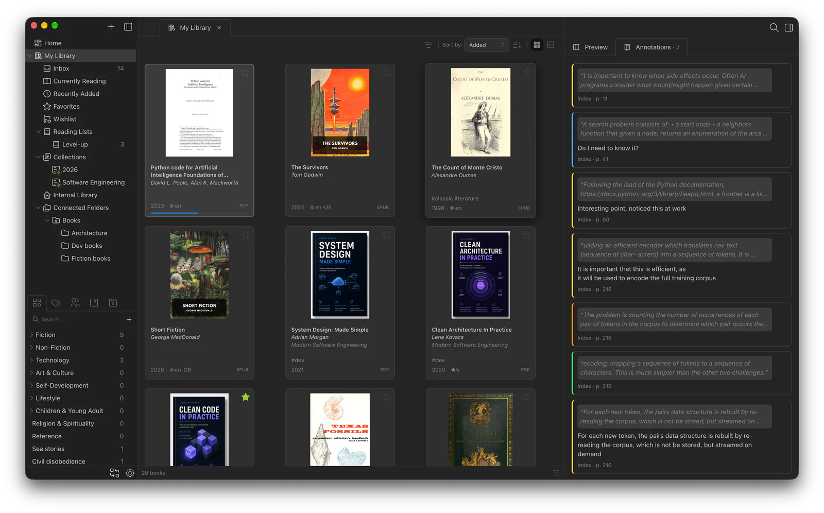Viewport: 824px width, 513px height.
Task: Open the Dev books folder
Action: (x=81, y=246)
